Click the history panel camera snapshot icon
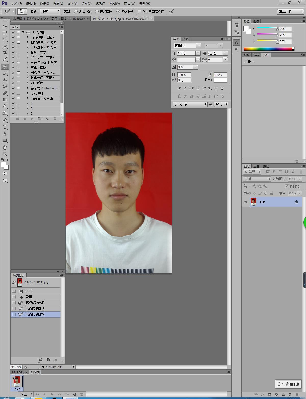This screenshot has width=306, height=399. coord(48,360)
